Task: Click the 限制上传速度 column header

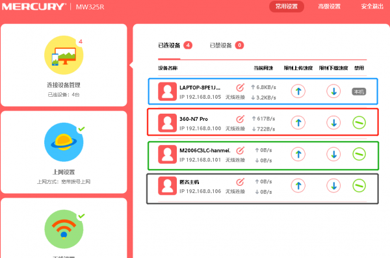Action: point(298,68)
